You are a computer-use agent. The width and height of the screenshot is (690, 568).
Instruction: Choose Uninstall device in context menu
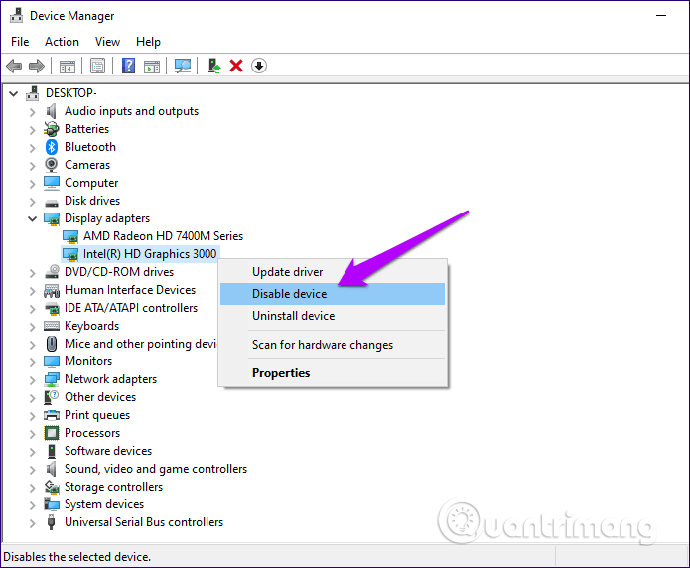click(333, 316)
